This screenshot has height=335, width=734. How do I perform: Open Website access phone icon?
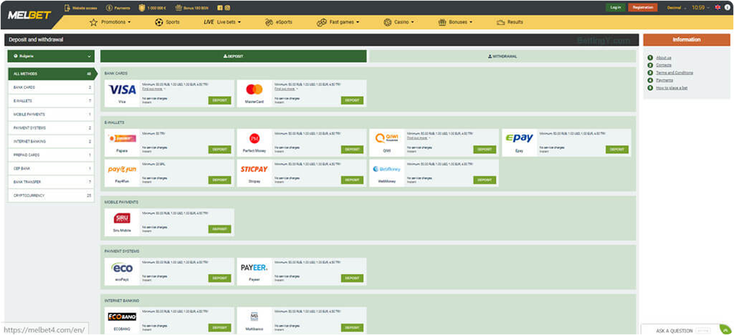(67, 7)
